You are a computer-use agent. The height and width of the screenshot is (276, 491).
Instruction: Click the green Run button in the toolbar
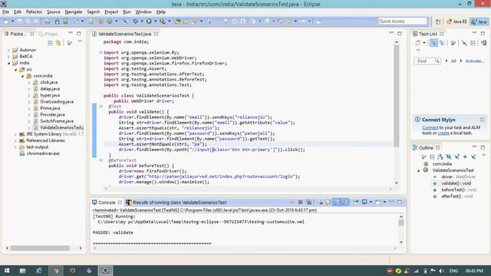tap(149, 21)
